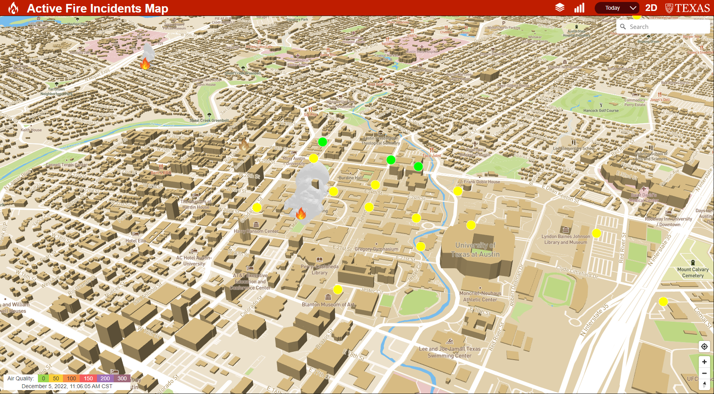Click the flame logo in the header
The height and width of the screenshot is (394, 714).
[x=14, y=8]
